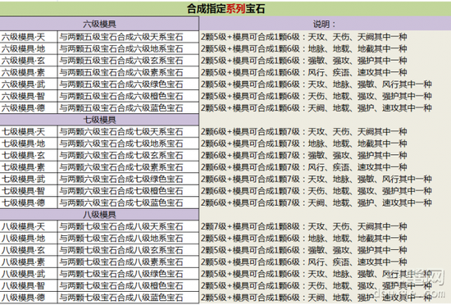This screenshot has width=451, height=305.
Task: Pick cell 八级模具·武
Action: 29,274
